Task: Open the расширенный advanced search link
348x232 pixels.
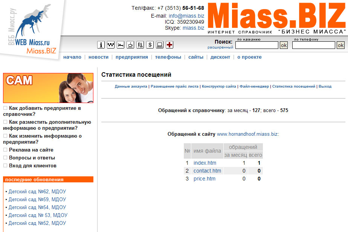Action: point(220,47)
